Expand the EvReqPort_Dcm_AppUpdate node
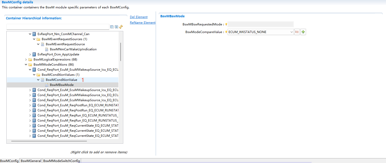 tap(30, 54)
